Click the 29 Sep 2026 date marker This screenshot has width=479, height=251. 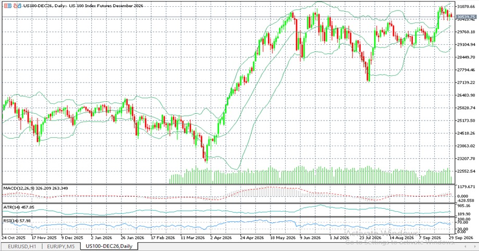coord(460,237)
